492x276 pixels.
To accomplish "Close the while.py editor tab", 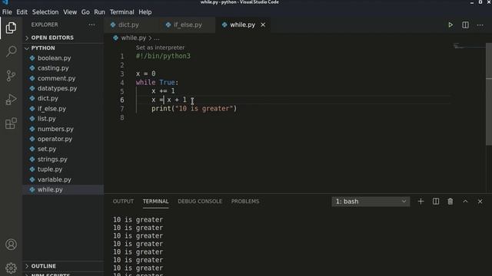I will (x=263, y=25).
